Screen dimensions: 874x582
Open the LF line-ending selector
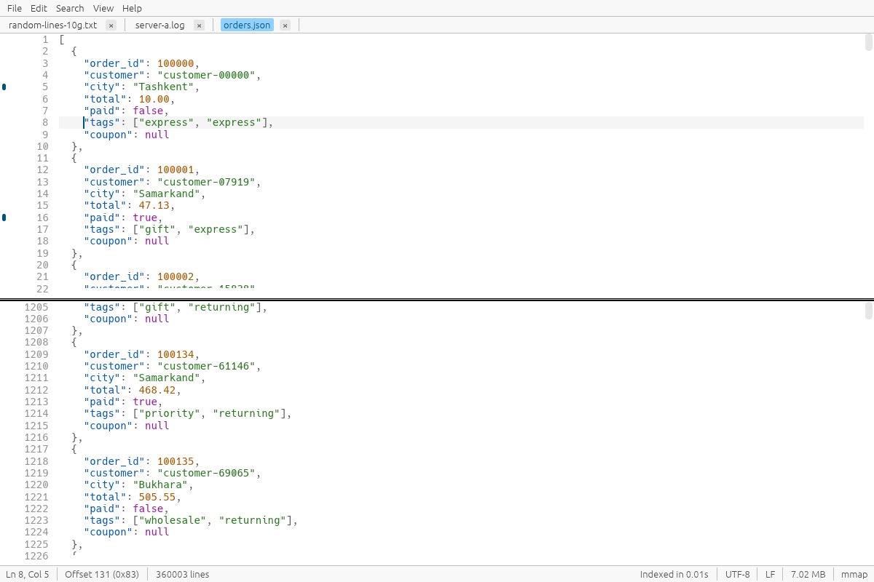pyautogui.click(x=771, y=574)
